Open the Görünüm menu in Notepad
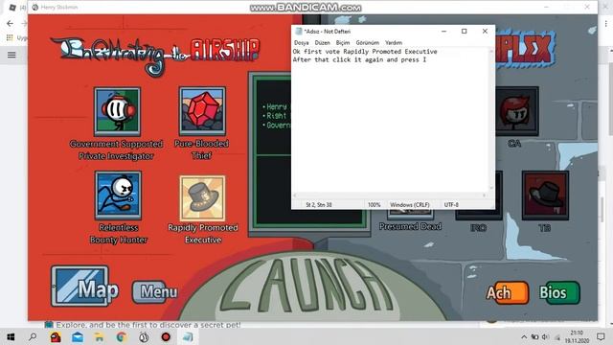 pos(368,42)
